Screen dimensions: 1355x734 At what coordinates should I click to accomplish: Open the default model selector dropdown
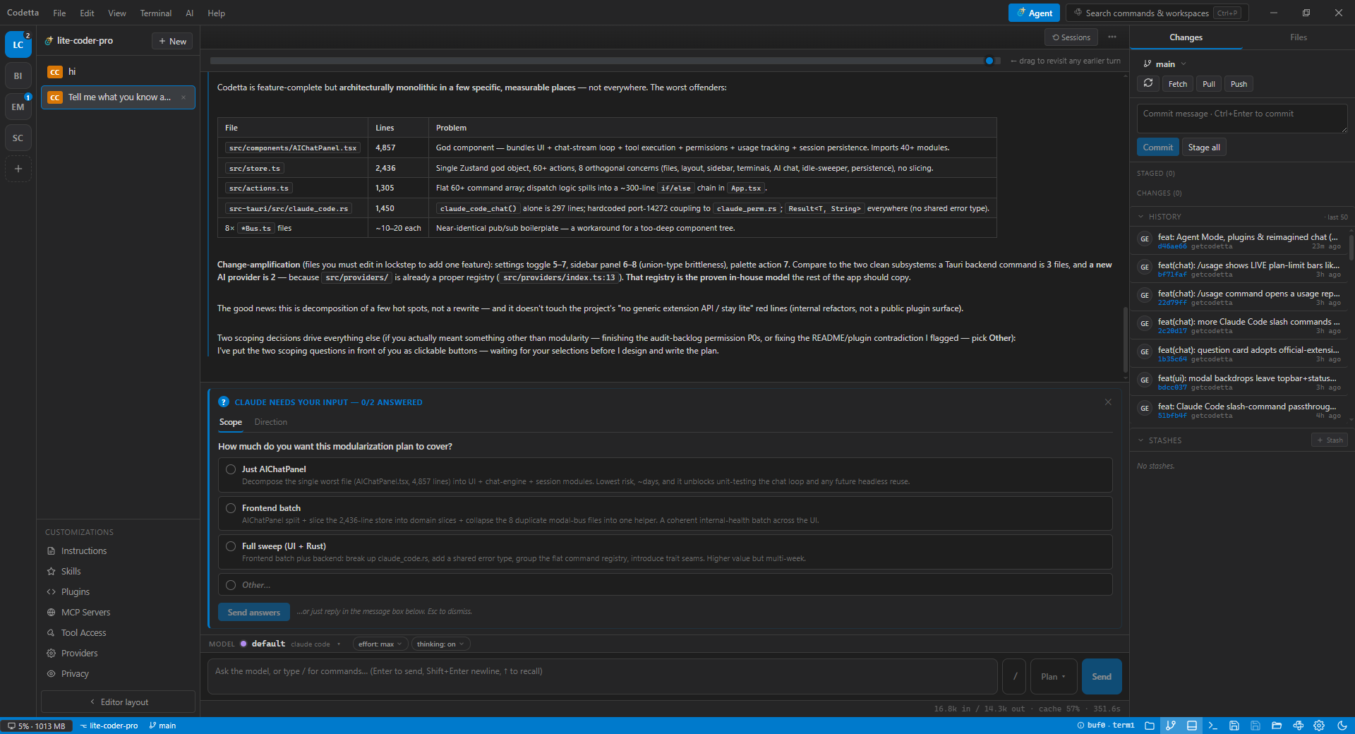[x=290, y=644]
